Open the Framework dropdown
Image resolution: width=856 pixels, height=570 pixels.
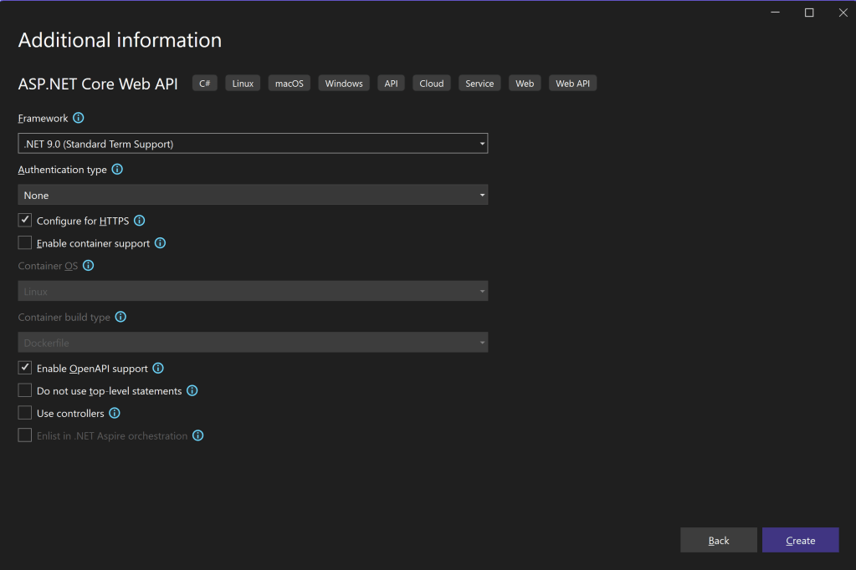tap(253, 144)
